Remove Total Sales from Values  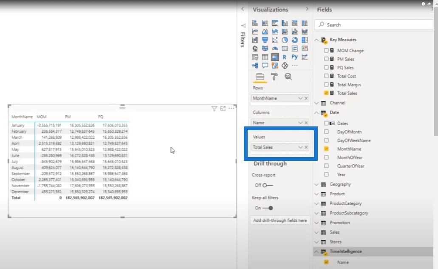pos(306,147)
